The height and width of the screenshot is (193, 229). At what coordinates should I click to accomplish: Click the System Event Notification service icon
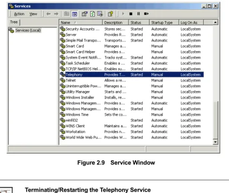coord(63,57)
